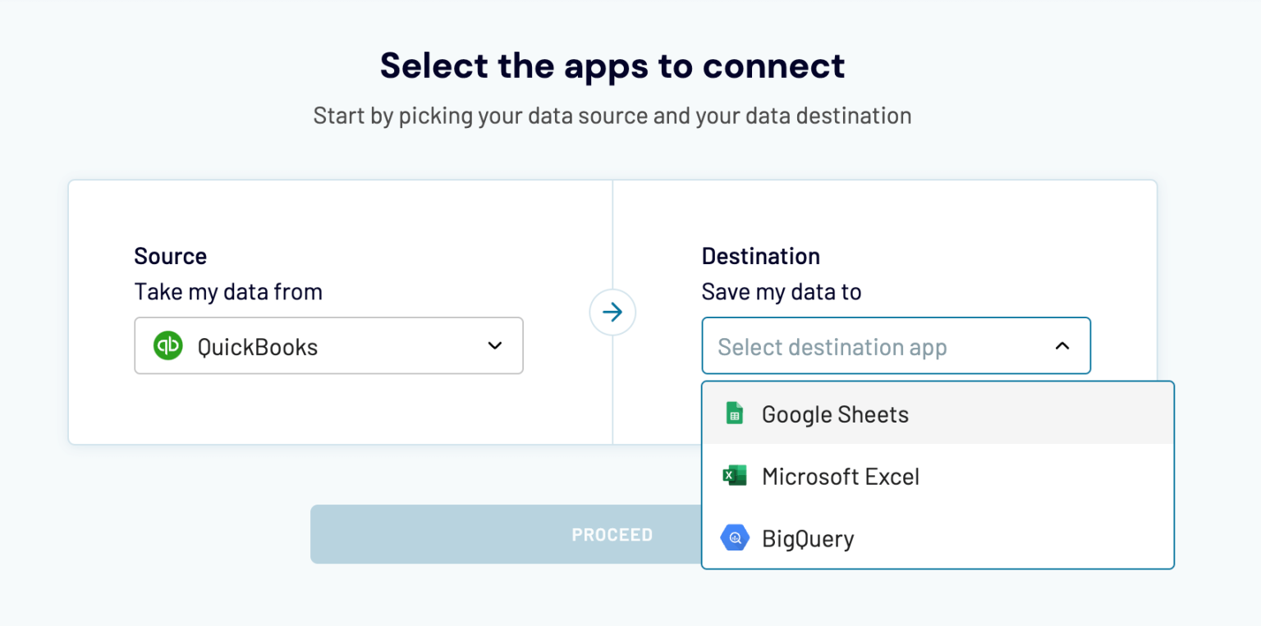Click the arrow icon between Source and Destination
This screenshot has width=1261, height=626.
612,312
